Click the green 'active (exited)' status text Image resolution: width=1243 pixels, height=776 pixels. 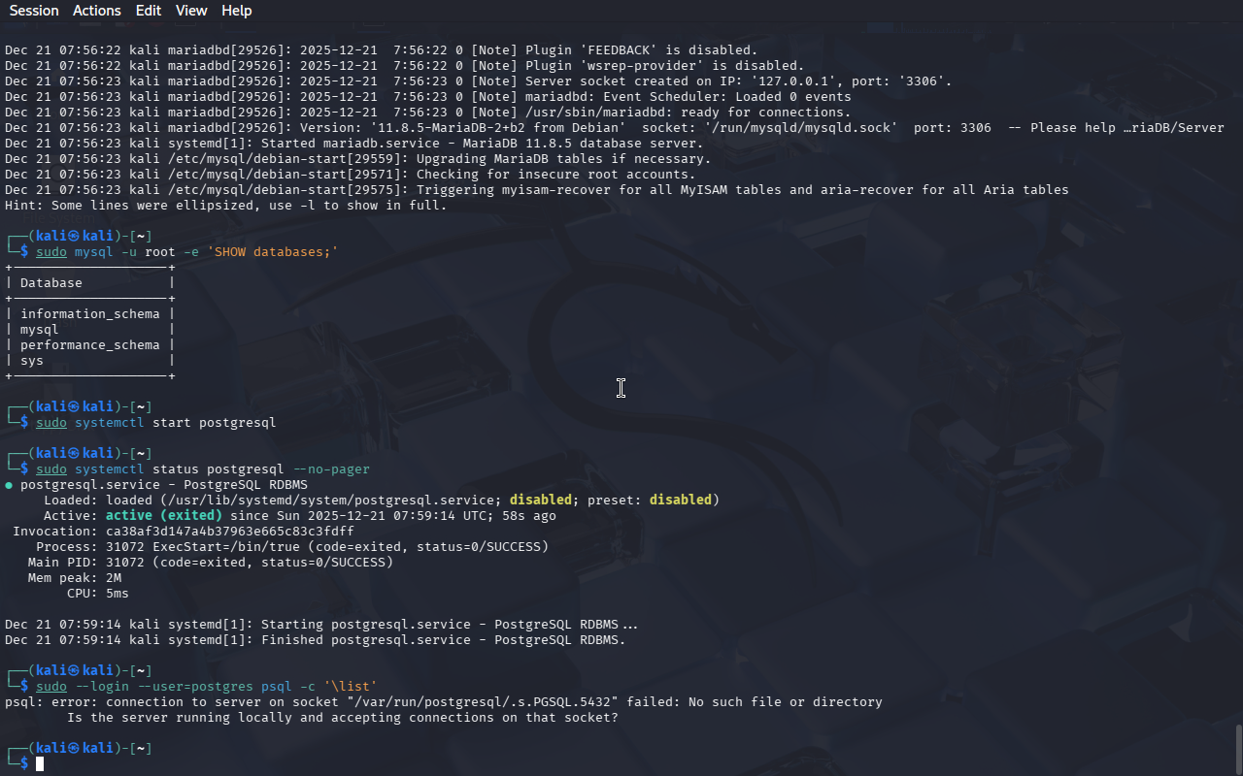click(164, 516)
